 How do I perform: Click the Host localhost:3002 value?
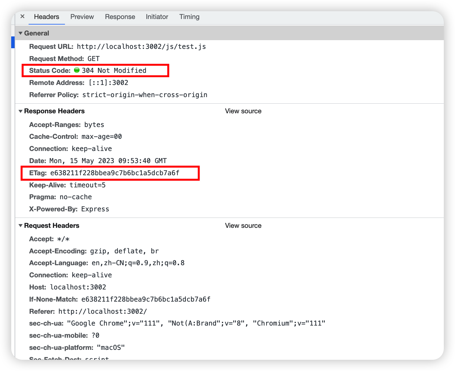pyautogui.click(x=78, y=287)
